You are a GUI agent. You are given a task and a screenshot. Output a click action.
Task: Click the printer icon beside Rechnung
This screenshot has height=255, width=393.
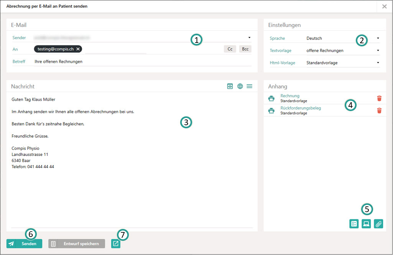(x=271, y=98)
